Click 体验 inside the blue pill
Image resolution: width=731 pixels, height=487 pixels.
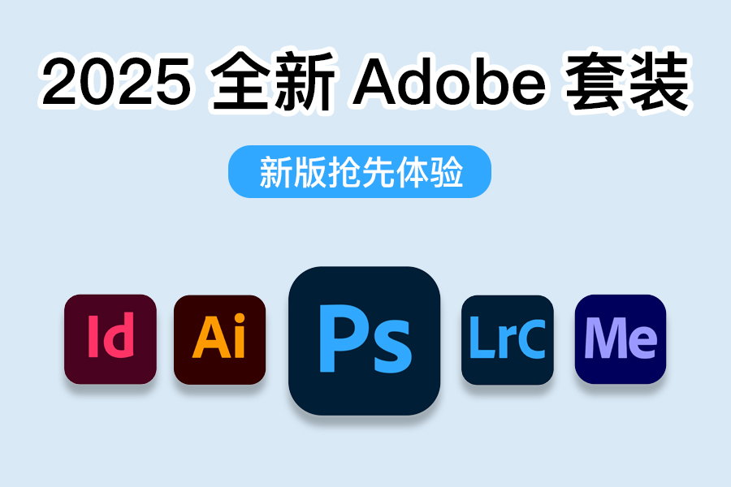click(430, 172)
